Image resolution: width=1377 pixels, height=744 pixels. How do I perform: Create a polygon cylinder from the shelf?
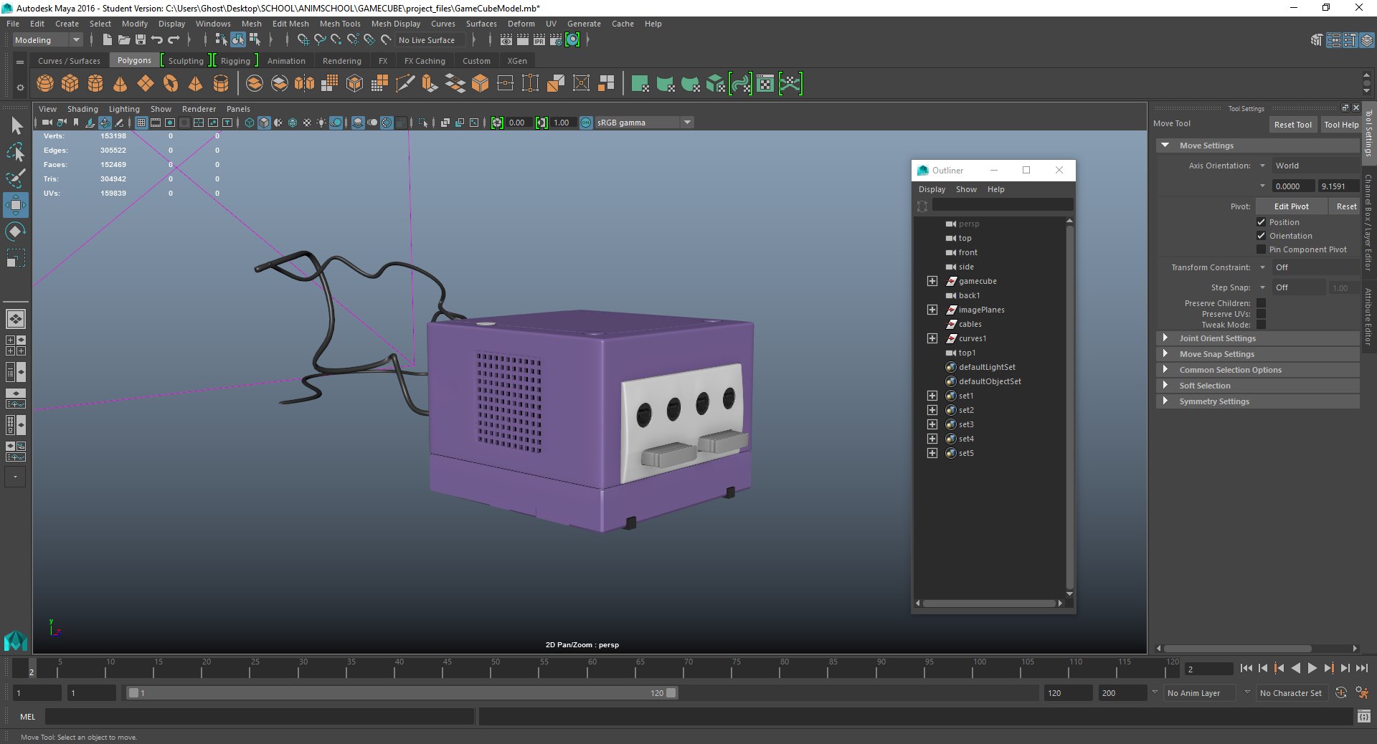[95, 84]
